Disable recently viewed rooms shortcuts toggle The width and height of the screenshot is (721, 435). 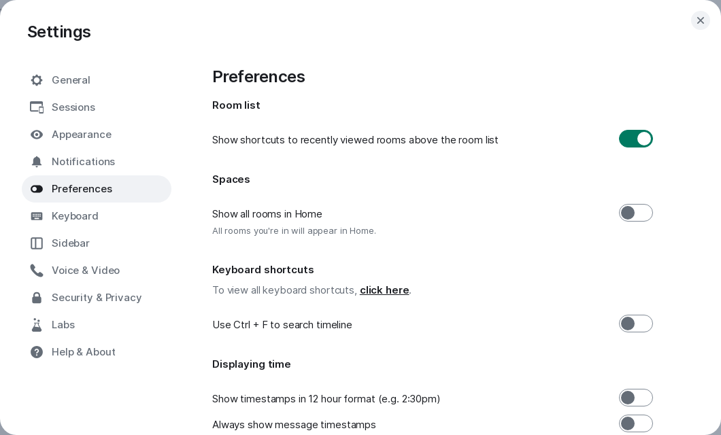pos(635,139)
